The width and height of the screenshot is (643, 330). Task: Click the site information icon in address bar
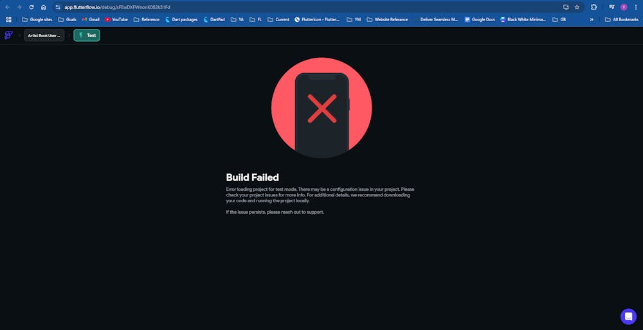(x=58, y=7)
